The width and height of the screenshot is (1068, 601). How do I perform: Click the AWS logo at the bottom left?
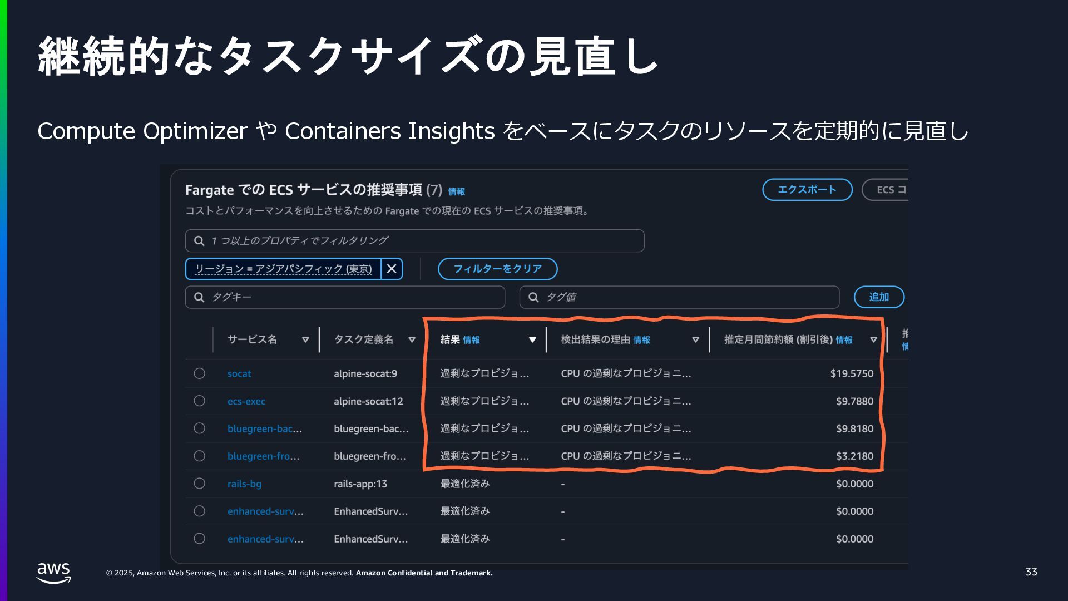(x=54, y=573)
